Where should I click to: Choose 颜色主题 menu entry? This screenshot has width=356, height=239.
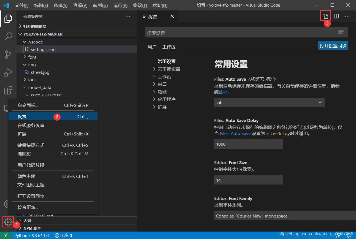[53, 176]
